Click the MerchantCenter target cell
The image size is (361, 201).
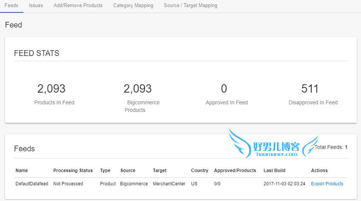[169, 184]
